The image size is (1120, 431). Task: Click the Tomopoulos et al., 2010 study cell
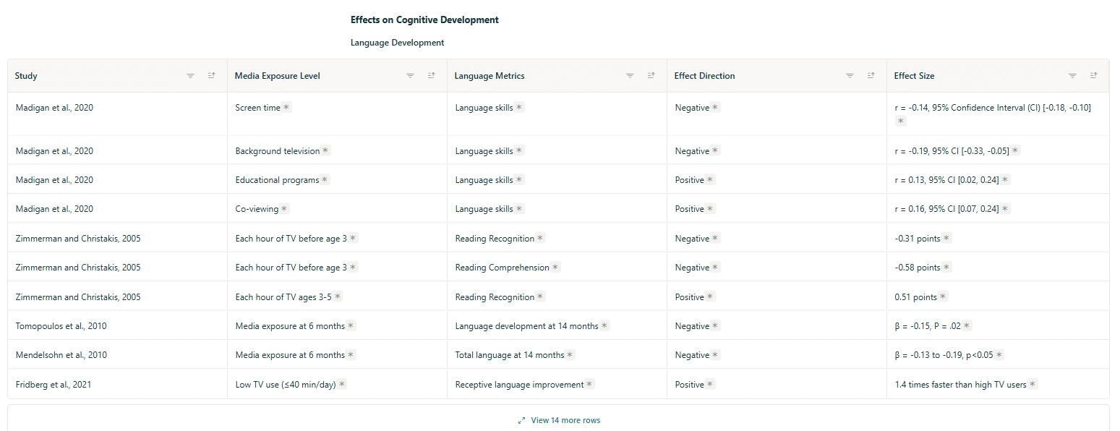tap(61, 326)
